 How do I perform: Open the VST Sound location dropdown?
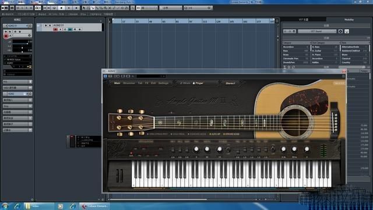(x=317, y=31)
